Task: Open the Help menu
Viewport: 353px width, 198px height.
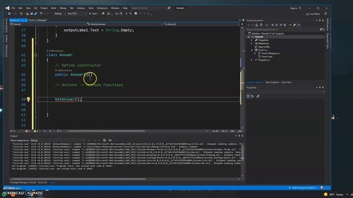Action: pos(125,8)
